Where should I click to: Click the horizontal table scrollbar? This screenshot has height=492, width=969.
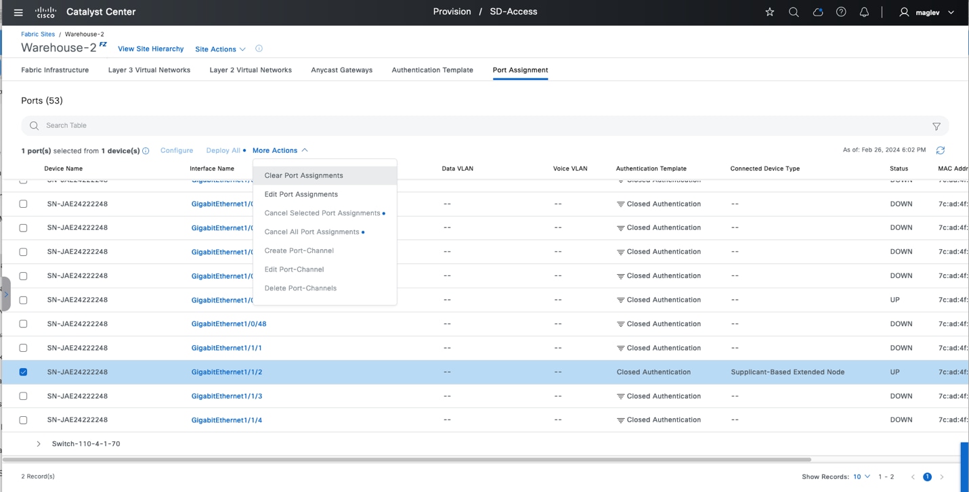[x=406, y=460]
